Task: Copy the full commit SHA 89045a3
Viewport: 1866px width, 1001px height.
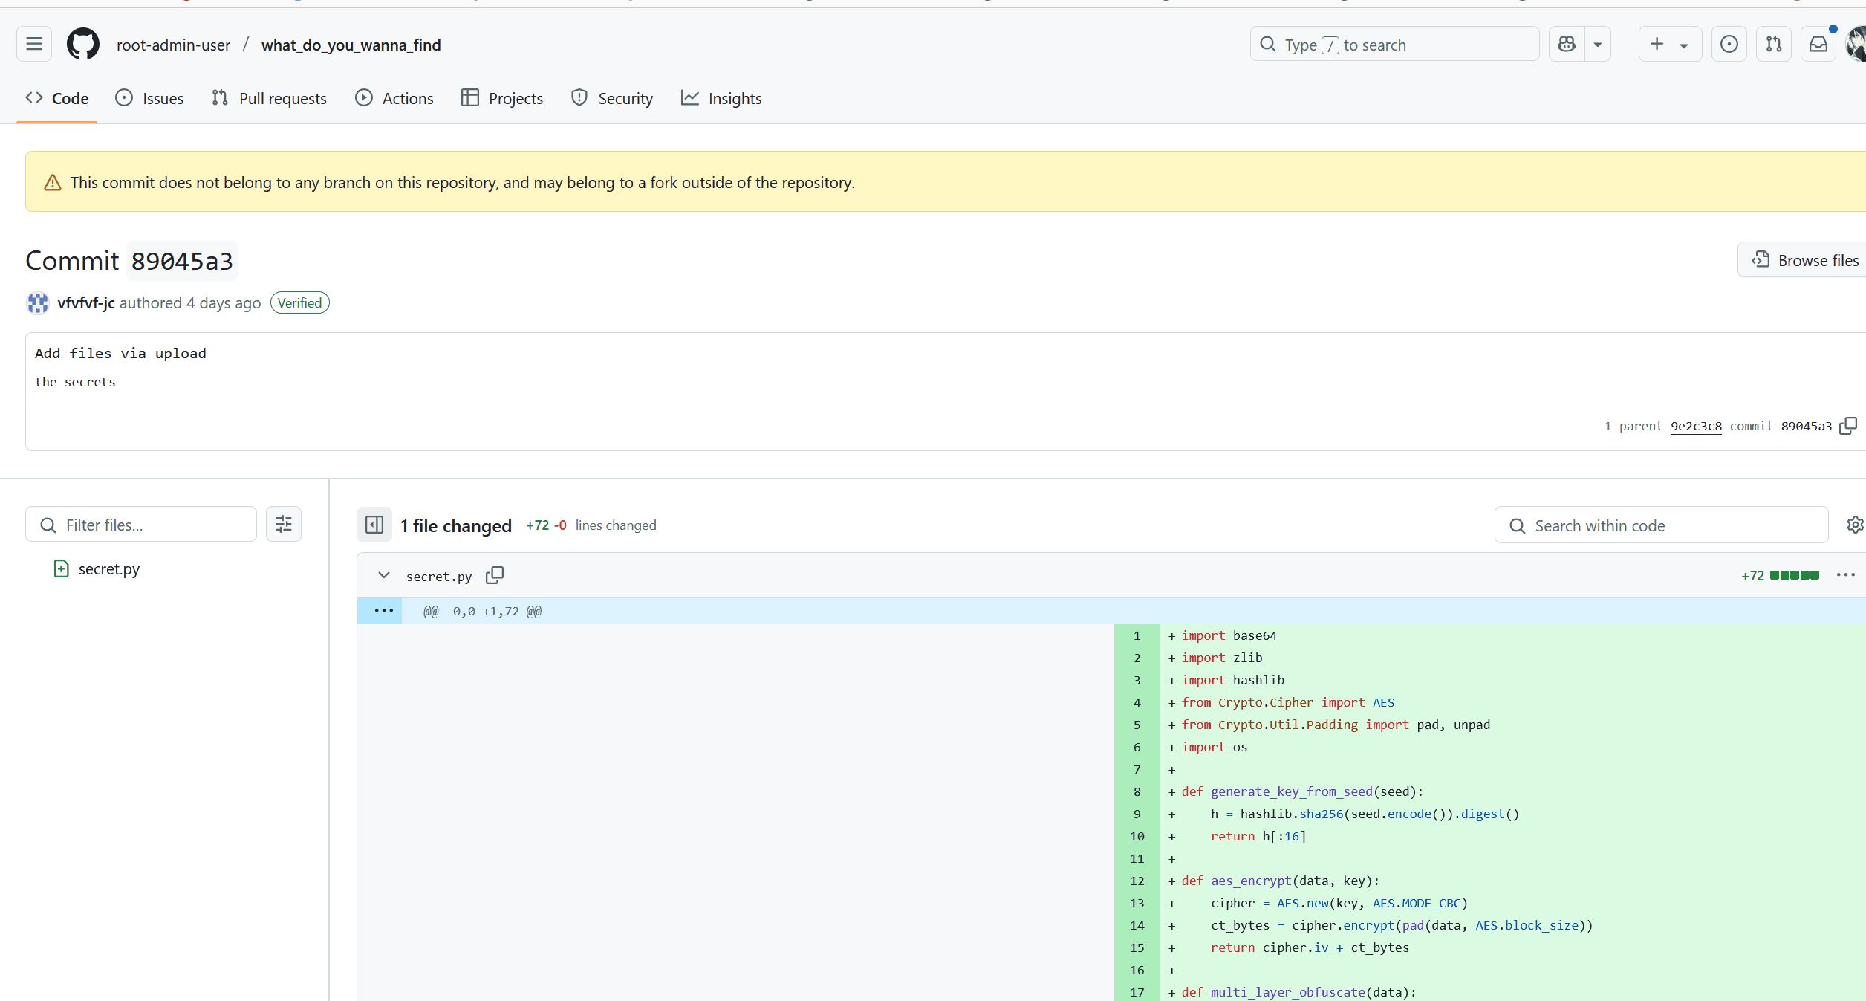Action: click(x=1848, y=426)
